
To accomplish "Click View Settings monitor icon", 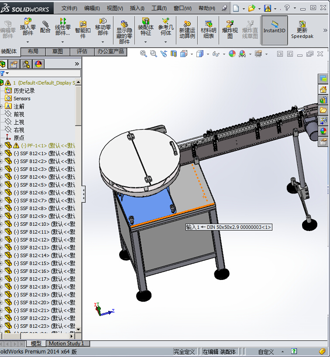I will tap(258, 54).
